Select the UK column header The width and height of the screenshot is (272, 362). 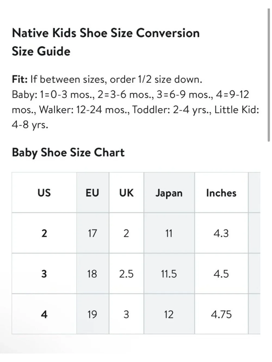pos(126,193)
